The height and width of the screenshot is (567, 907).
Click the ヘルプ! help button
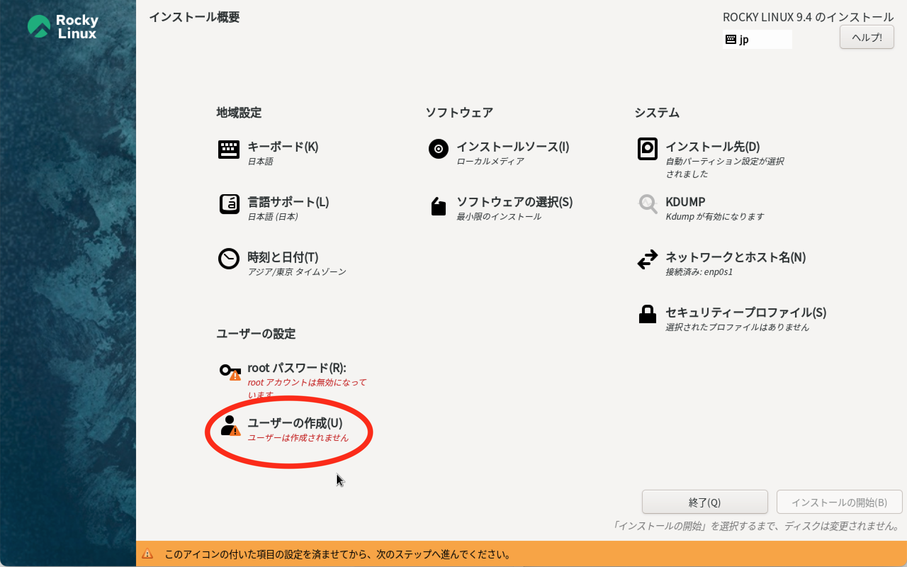pyautogui.click(x=867, y=37)
